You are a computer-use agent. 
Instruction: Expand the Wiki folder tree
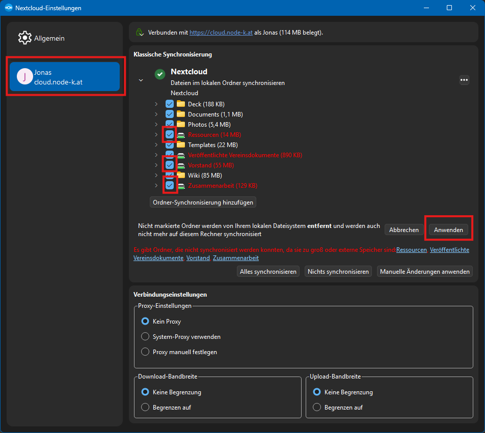(x=156, y=175)
